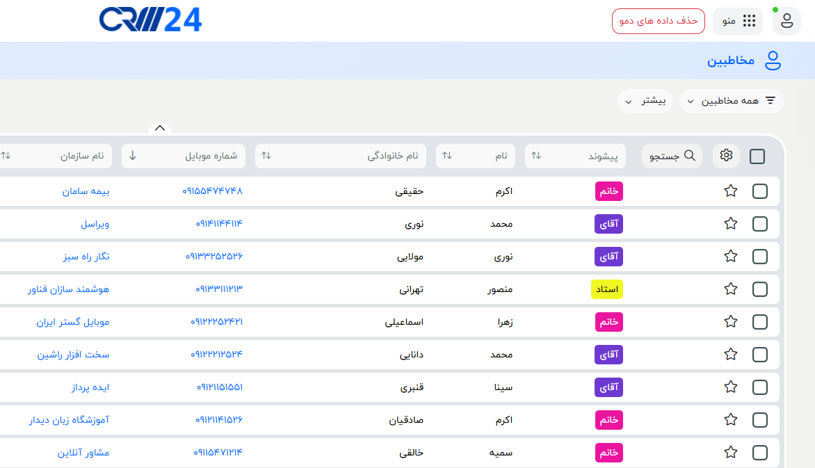
Task: Open the بیمه سامان organization link
Action: (86, 191)
